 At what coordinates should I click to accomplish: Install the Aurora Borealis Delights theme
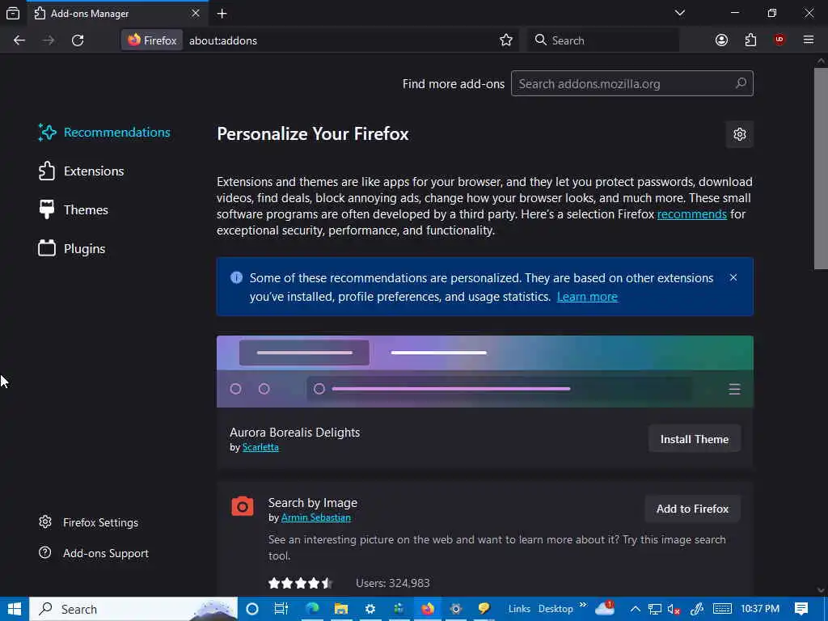[695, 439]
